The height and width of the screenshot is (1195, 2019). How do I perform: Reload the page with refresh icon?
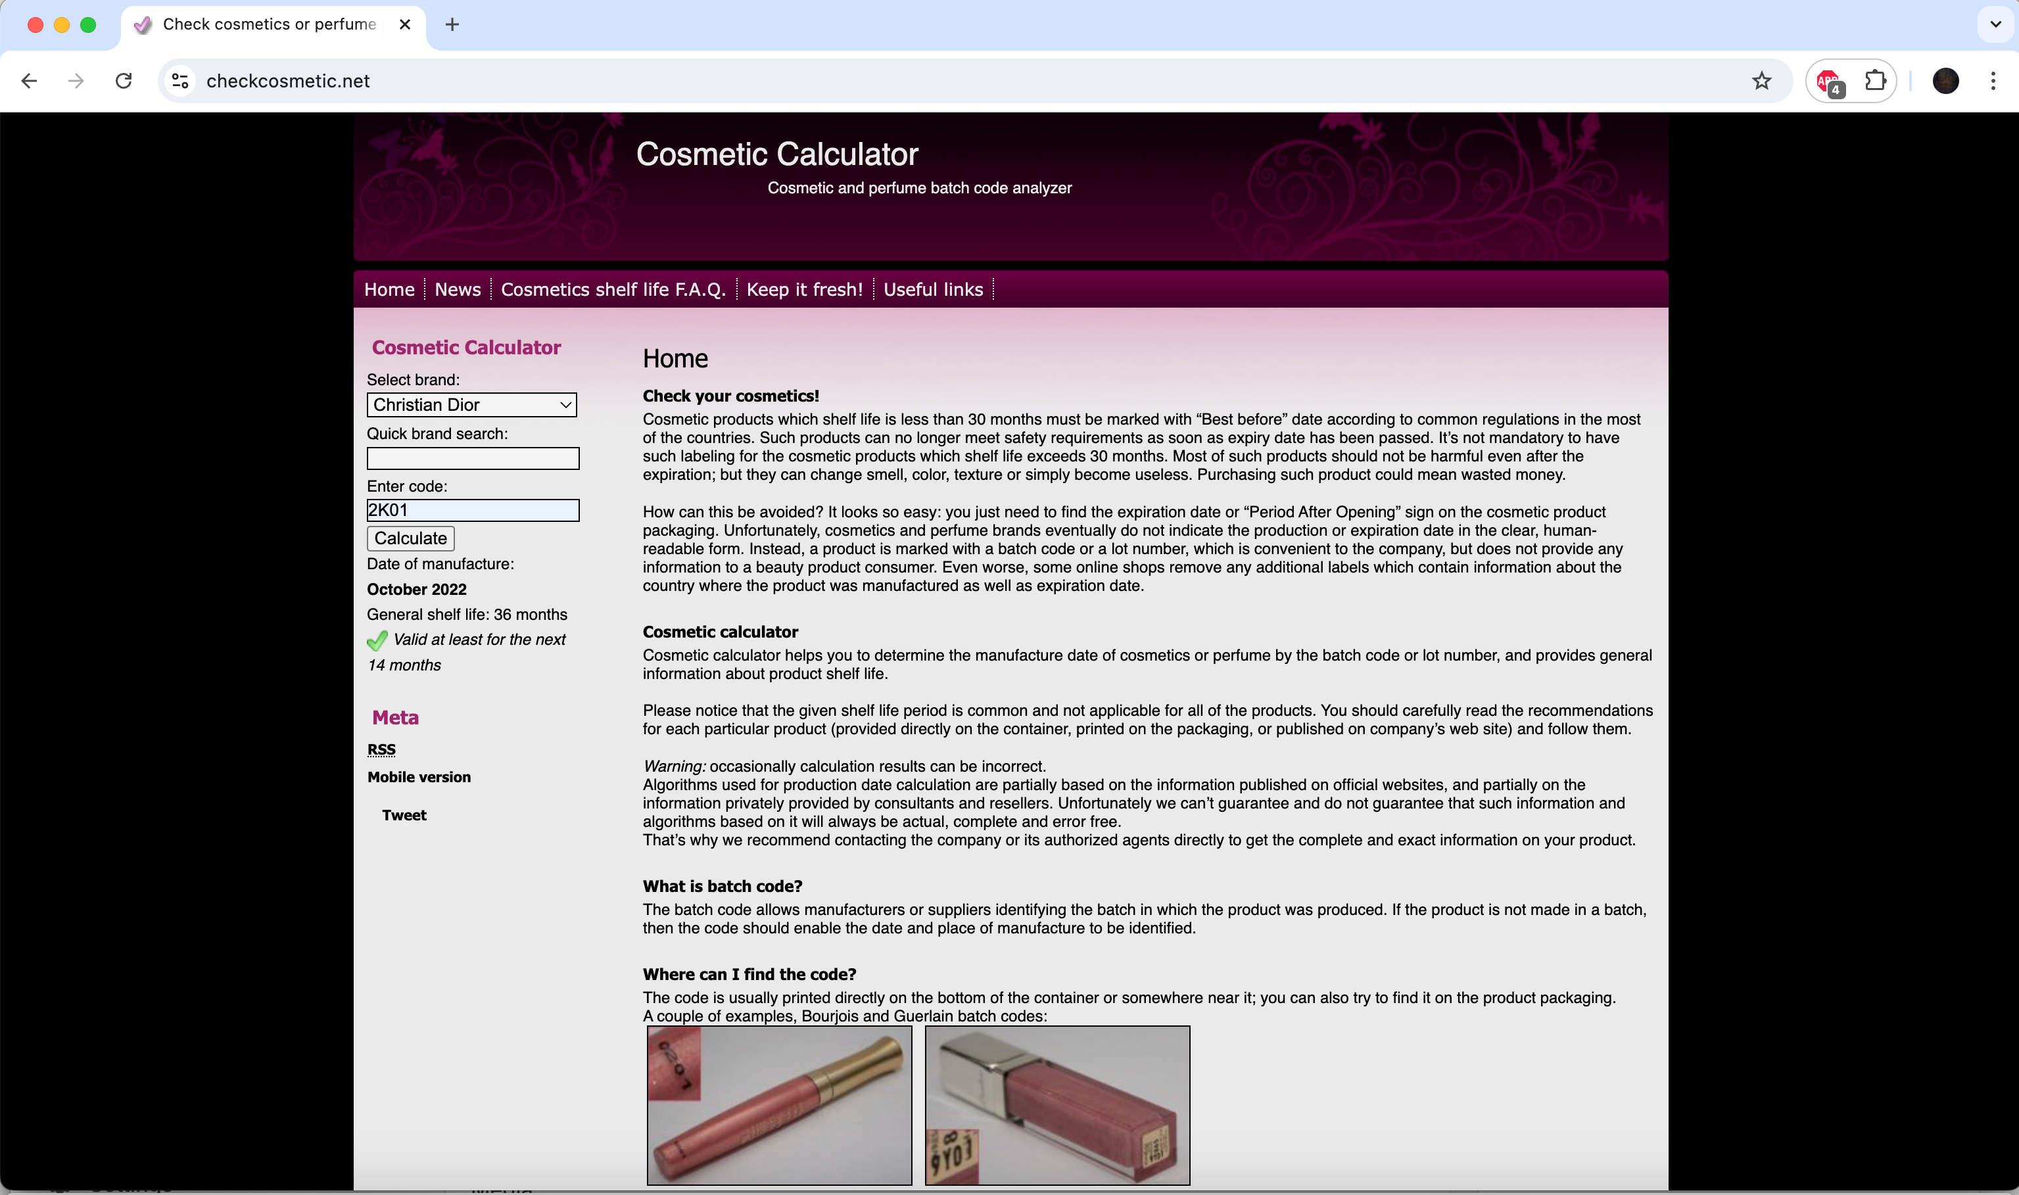point(123,81)
